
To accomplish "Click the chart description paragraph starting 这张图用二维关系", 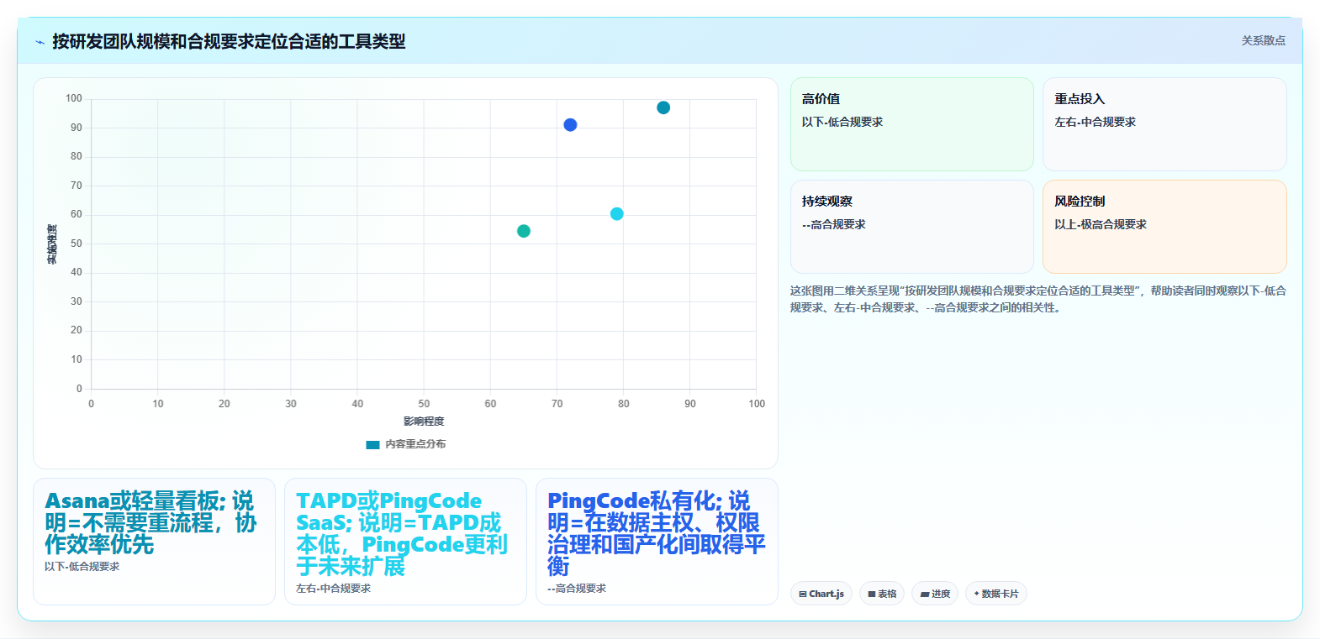I will pyautogui.click(x=1038, y=299).
